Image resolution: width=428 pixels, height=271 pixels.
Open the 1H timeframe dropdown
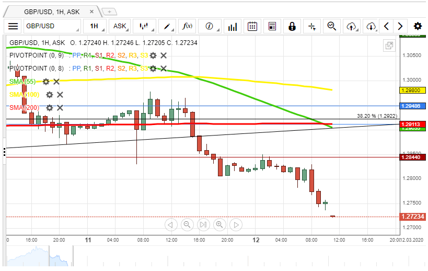pyautogui.click(x=95, y=26)
